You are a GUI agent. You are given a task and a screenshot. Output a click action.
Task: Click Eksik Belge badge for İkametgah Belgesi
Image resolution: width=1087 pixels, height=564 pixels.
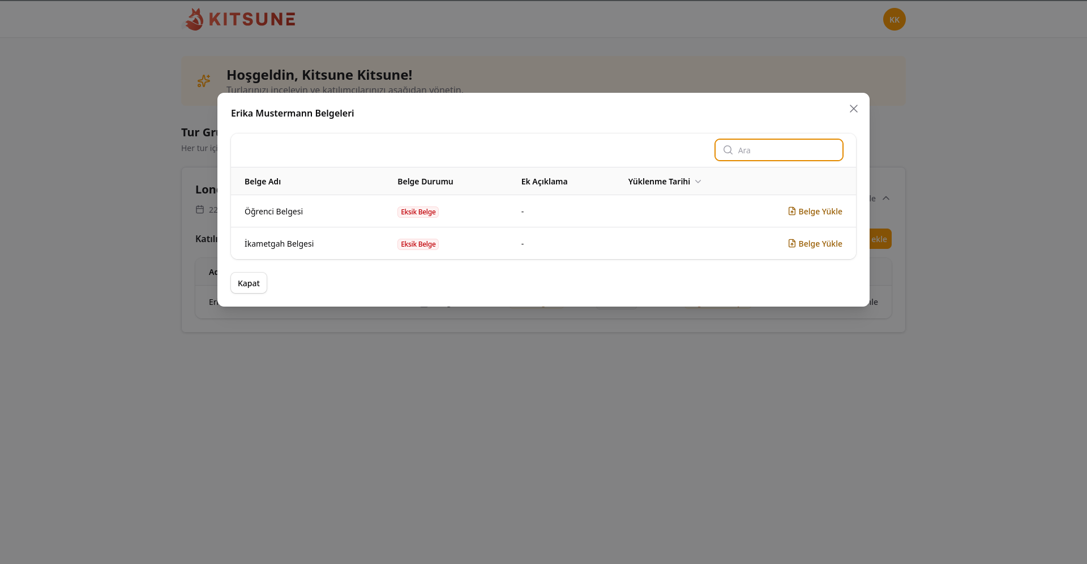(418, 244)
